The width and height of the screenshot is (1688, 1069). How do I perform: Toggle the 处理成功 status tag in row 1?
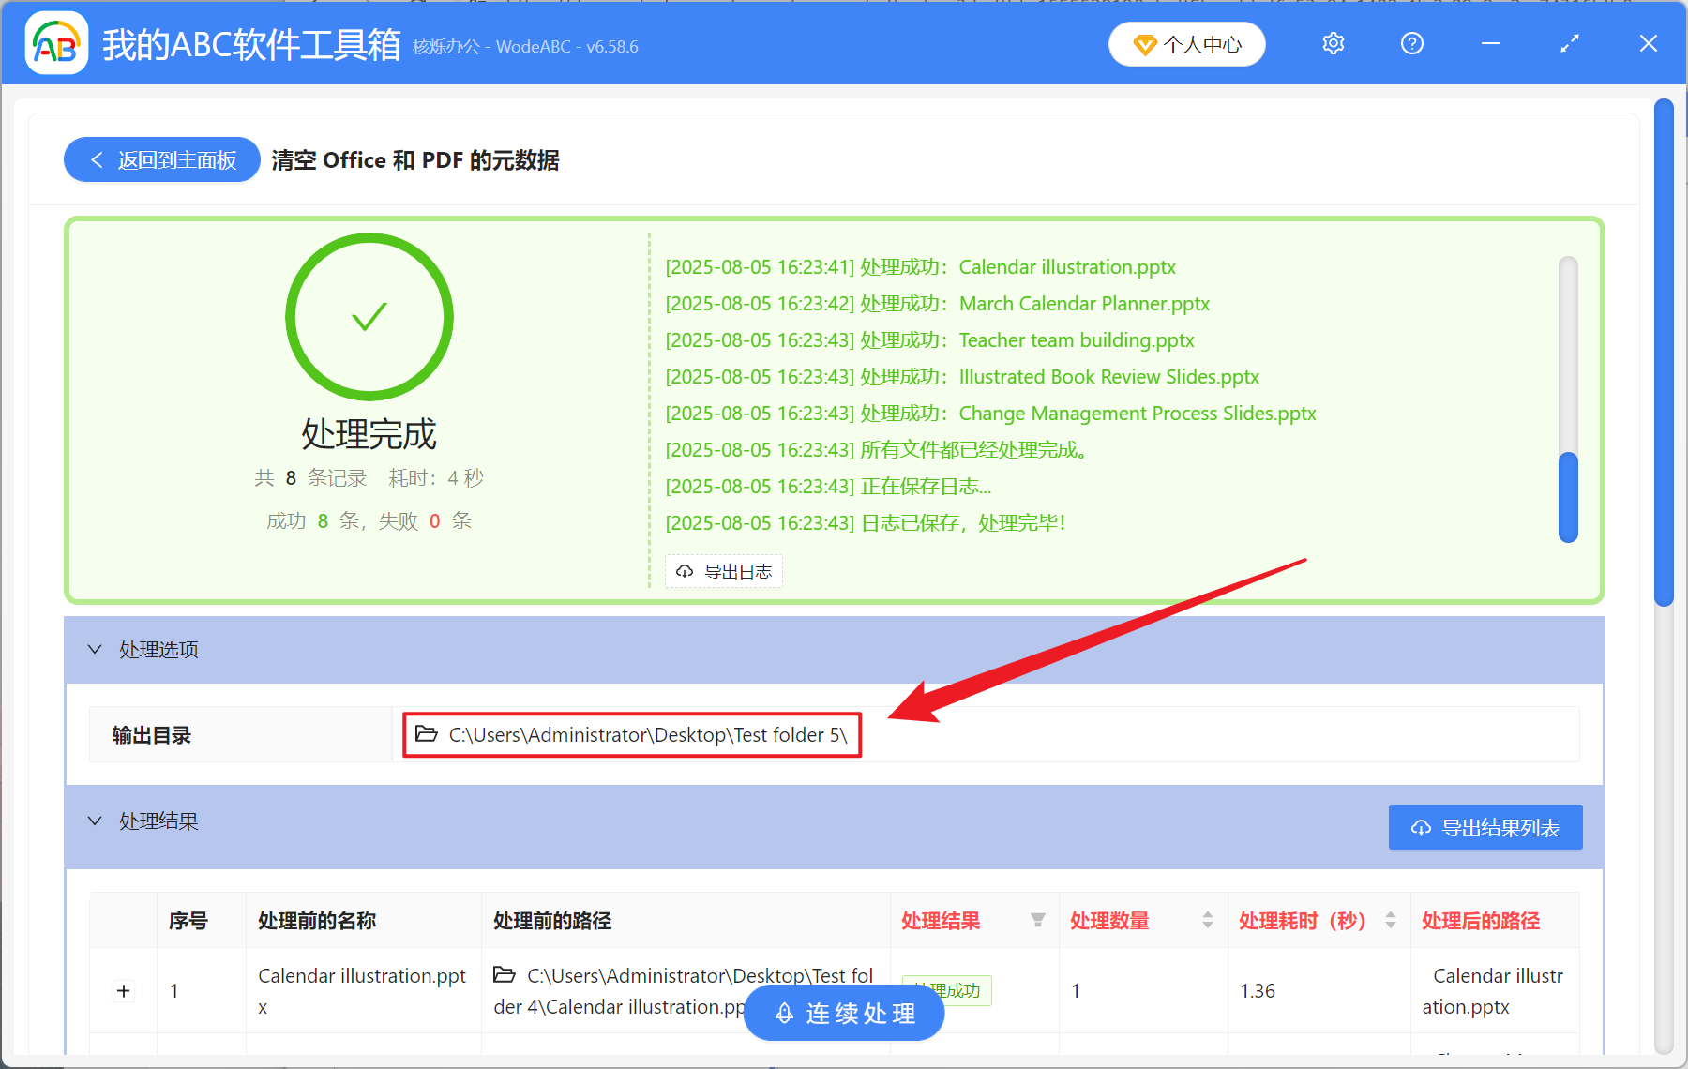coord(946,990)
